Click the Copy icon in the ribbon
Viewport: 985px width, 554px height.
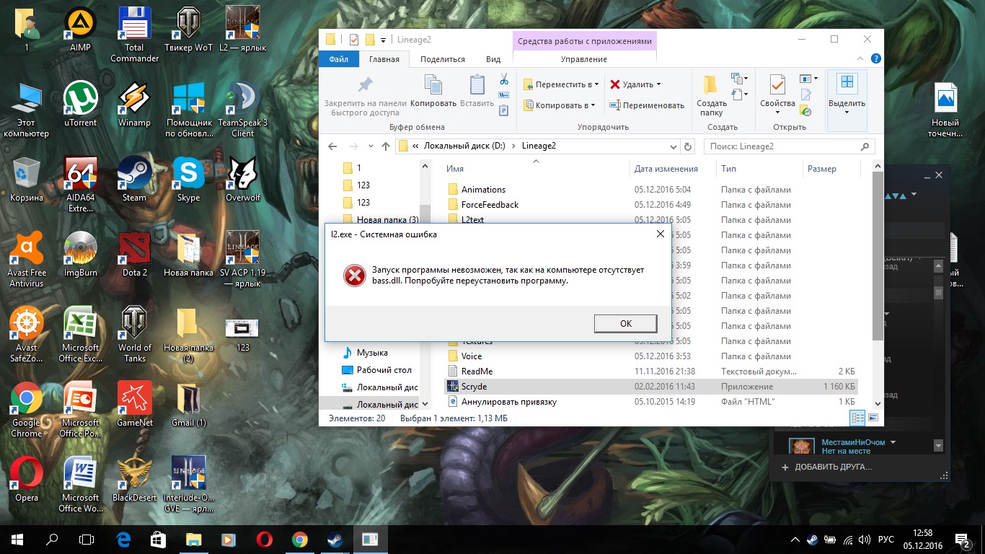(433, 86)
